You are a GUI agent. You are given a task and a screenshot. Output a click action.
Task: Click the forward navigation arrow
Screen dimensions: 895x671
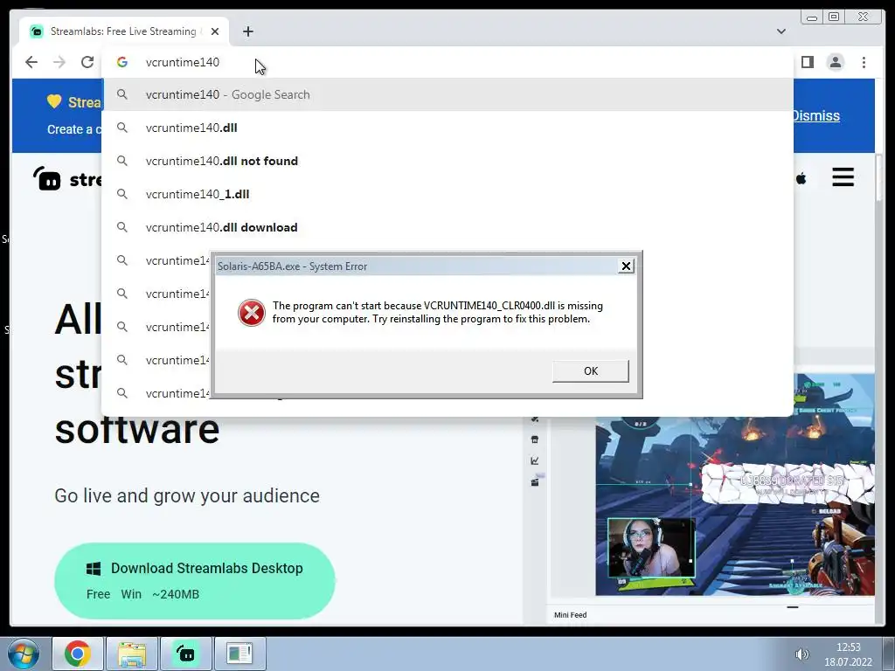coord(59,62)
